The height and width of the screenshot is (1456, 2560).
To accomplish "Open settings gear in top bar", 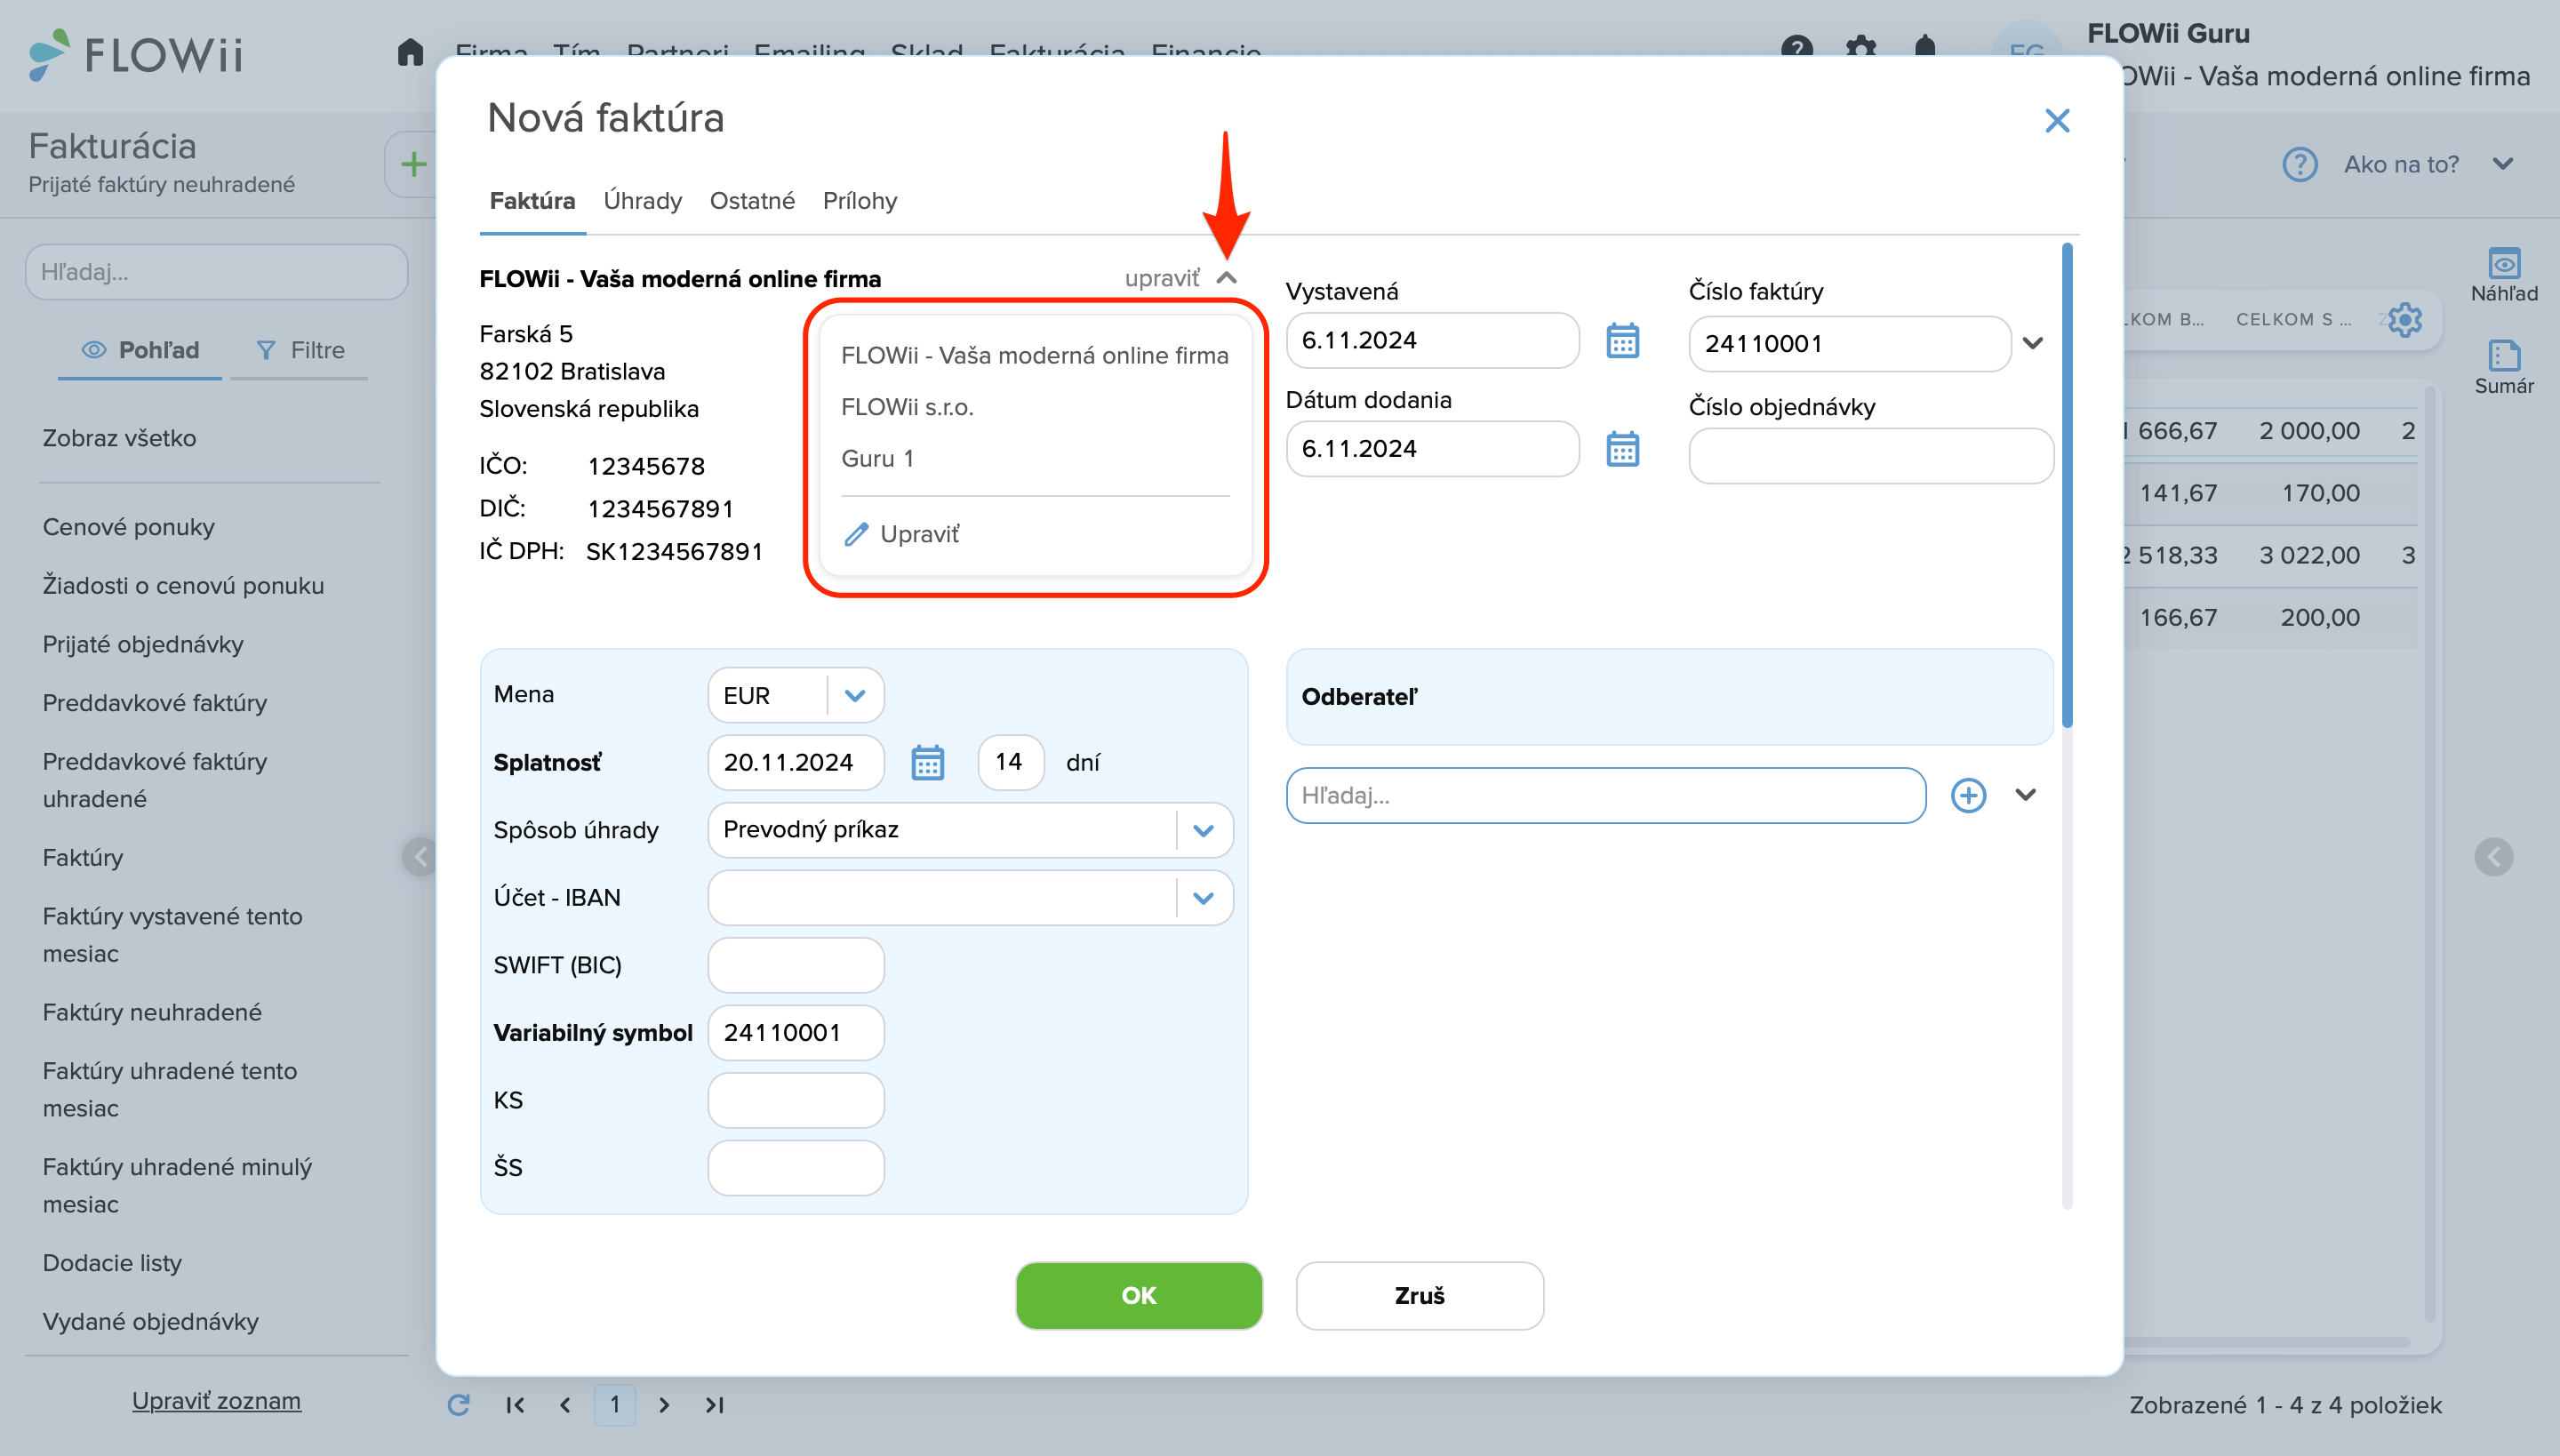I will click(x=1861, y=48).
